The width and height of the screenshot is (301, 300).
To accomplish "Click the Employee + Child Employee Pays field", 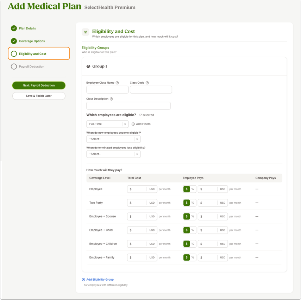I will pyautogui.click(x=213, y=230).
